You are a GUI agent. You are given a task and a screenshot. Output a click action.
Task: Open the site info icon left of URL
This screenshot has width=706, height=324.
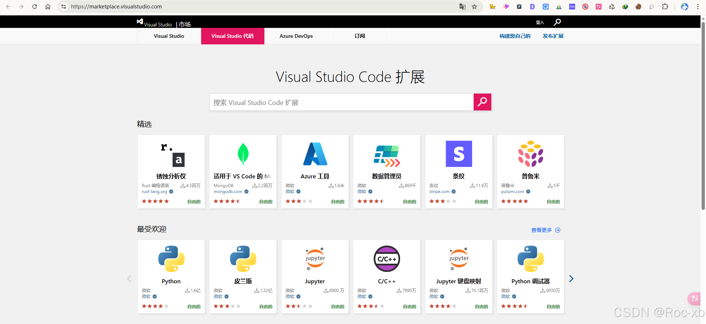click(64, 7)
